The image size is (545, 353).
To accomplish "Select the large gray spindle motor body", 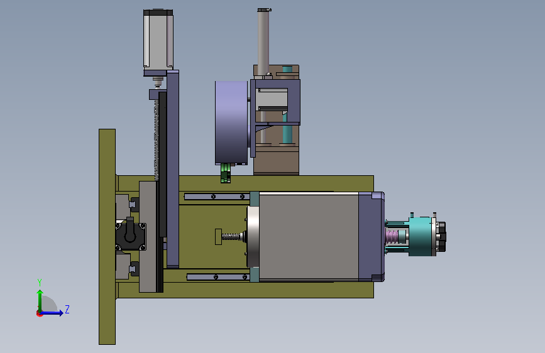I will [x=309, y=237].
